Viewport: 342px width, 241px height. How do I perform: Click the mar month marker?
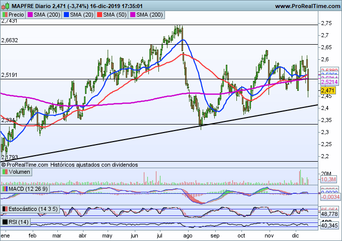[x=57, y=235]
